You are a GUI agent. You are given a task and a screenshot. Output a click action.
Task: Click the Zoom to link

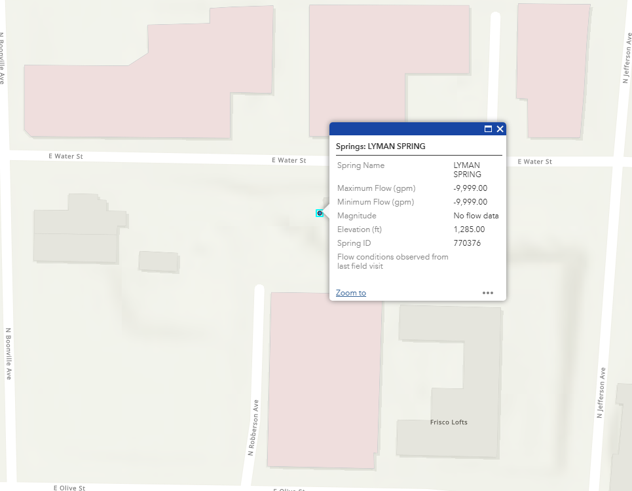(x=350, y=293)
